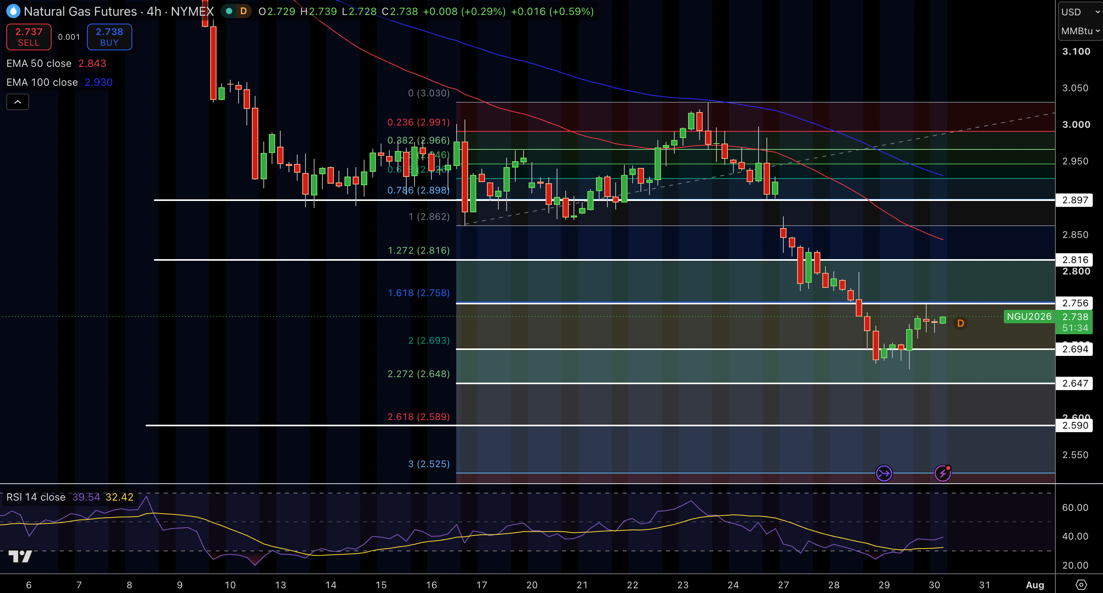Click the 2.738 BUY button
Viewport: 1103px width, 593px height.
(x=109, y=37)
